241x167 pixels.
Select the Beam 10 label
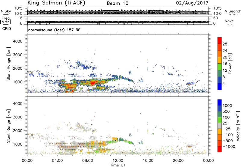[x=117, y=3]
